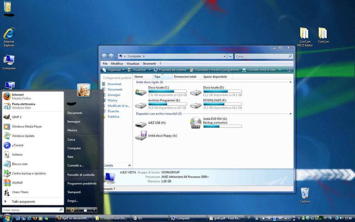Click the refresh button beside address bar

click(x=230, y=57)
